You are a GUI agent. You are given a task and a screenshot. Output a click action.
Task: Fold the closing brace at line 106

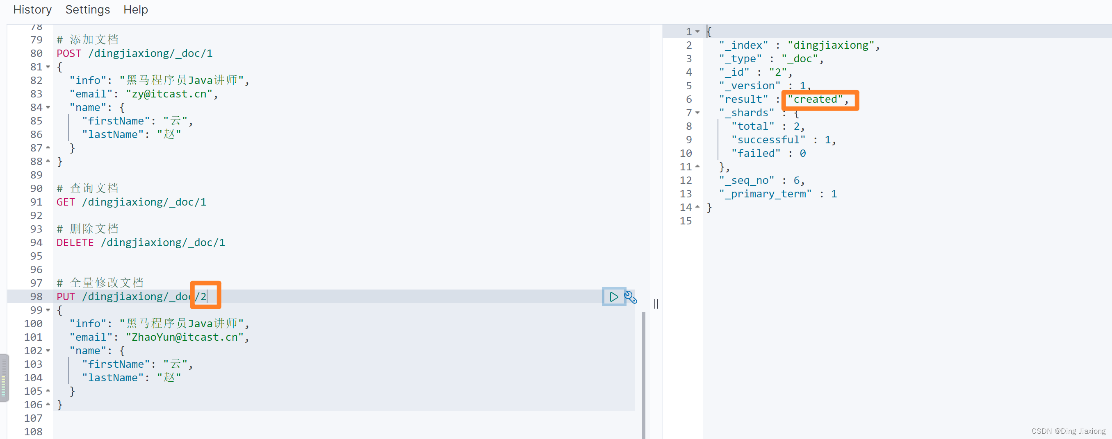(x=48, y=405)
